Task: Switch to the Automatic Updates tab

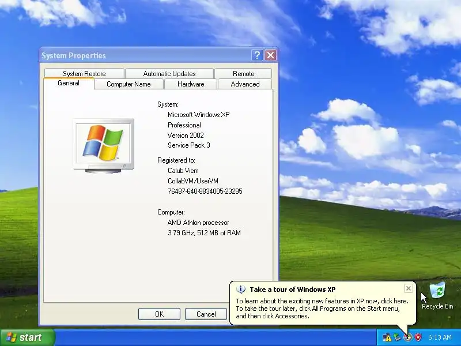Action: (x=169, y=74)
